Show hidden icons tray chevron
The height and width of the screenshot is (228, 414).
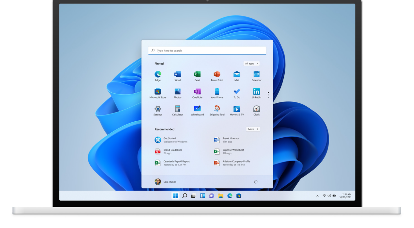317,196
